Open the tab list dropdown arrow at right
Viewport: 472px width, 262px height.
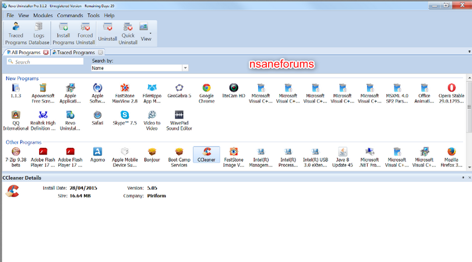(x=469, y=52)
